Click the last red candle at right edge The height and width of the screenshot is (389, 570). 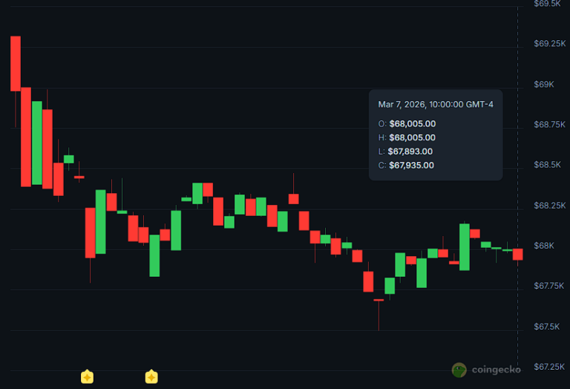pos(518,254)
